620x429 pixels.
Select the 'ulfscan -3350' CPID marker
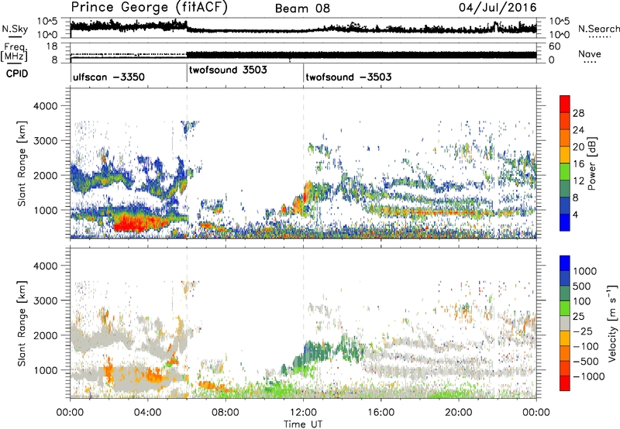[108, 77]
